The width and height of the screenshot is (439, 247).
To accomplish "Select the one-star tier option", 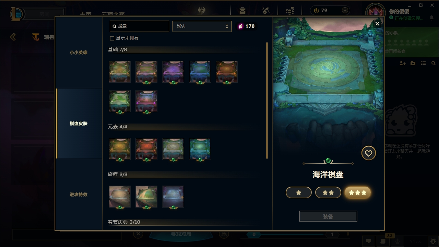I will 299,193.
